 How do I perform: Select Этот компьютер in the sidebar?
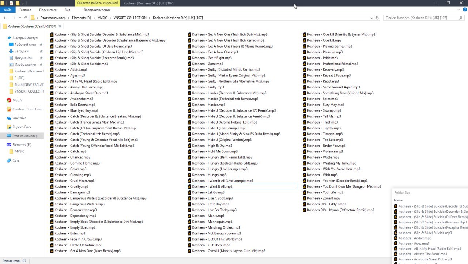22,136
